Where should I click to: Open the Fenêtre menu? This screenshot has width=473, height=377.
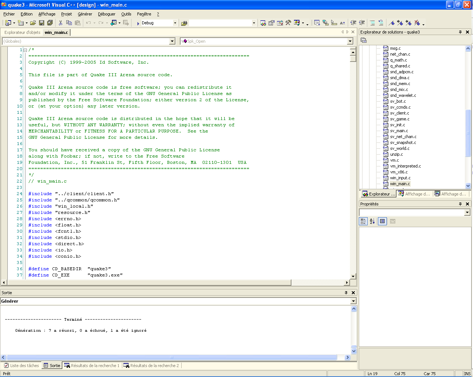pyautogui.click(x=144, y=14)
